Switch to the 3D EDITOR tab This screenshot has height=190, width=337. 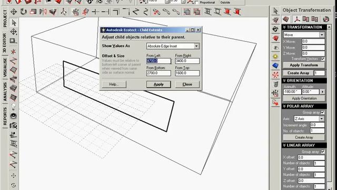click(5, 43)
